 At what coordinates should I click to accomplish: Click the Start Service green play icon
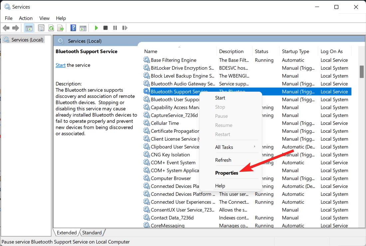point(96,28)
